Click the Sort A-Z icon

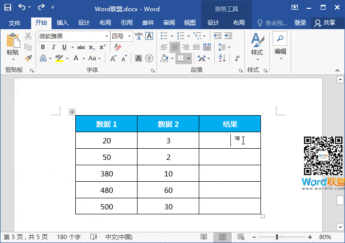pos(222,58)
